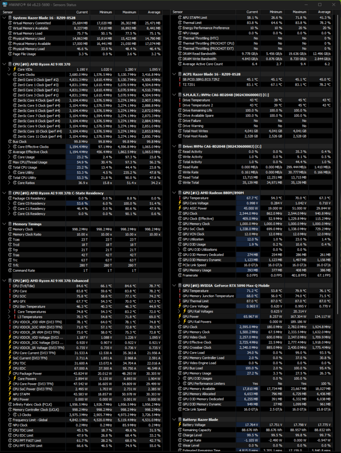This screenshot has height=453, width=341.
Task: Collapse the Core Clocks sub-list
Action: click(9, 74)
